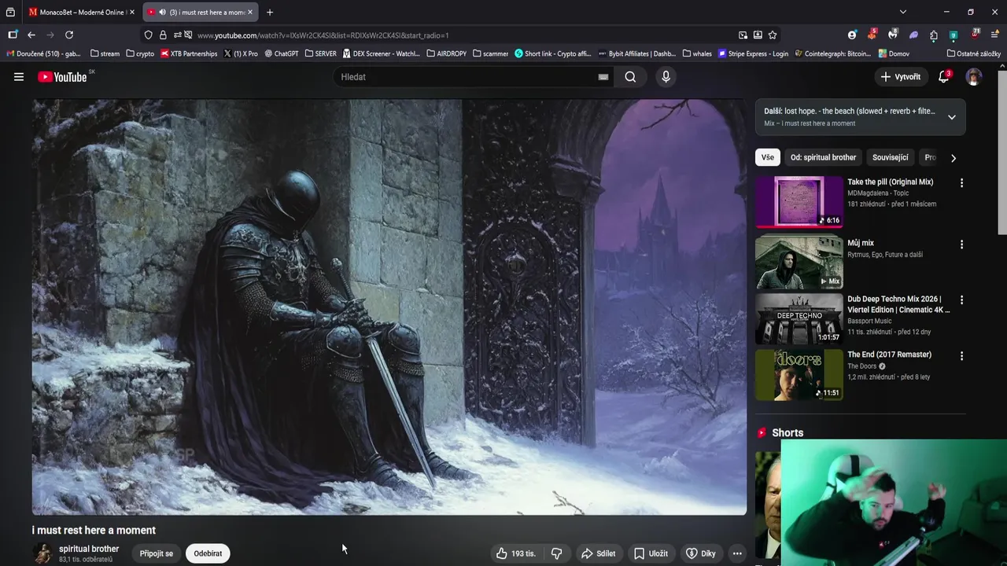Bookmark this page with the star

773,35
